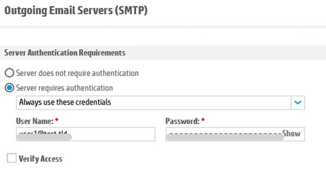Click the redacted user name text

click(44, 135)
